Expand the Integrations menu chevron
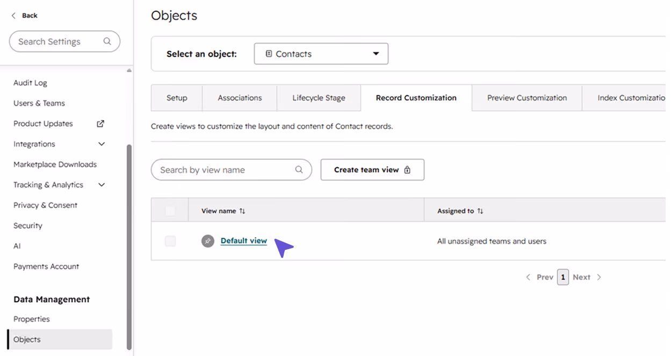The width and height of the screenshot is (671, 356). [102, 144]
